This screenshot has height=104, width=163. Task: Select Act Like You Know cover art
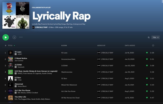pos(11,91)
